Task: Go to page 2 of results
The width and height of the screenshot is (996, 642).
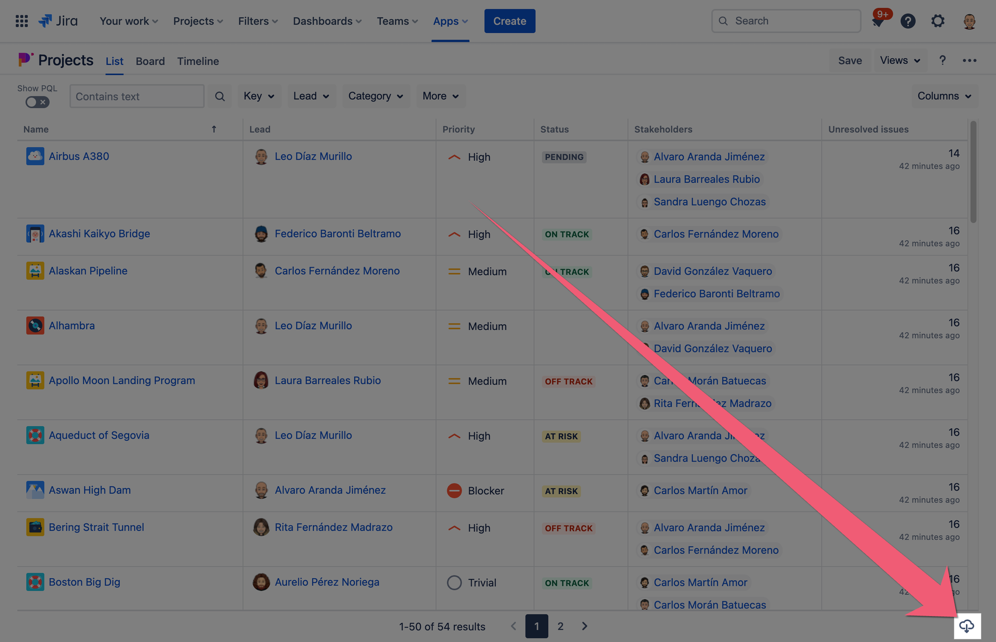Action: (560, 626)
